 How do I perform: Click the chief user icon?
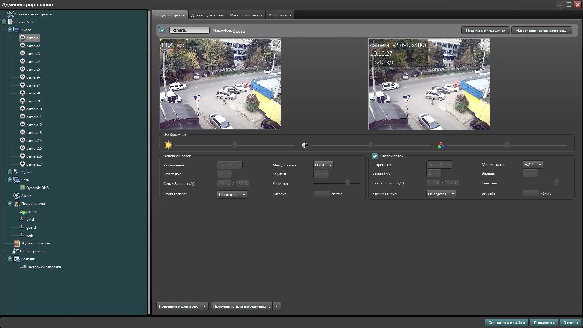pos(22,219)
